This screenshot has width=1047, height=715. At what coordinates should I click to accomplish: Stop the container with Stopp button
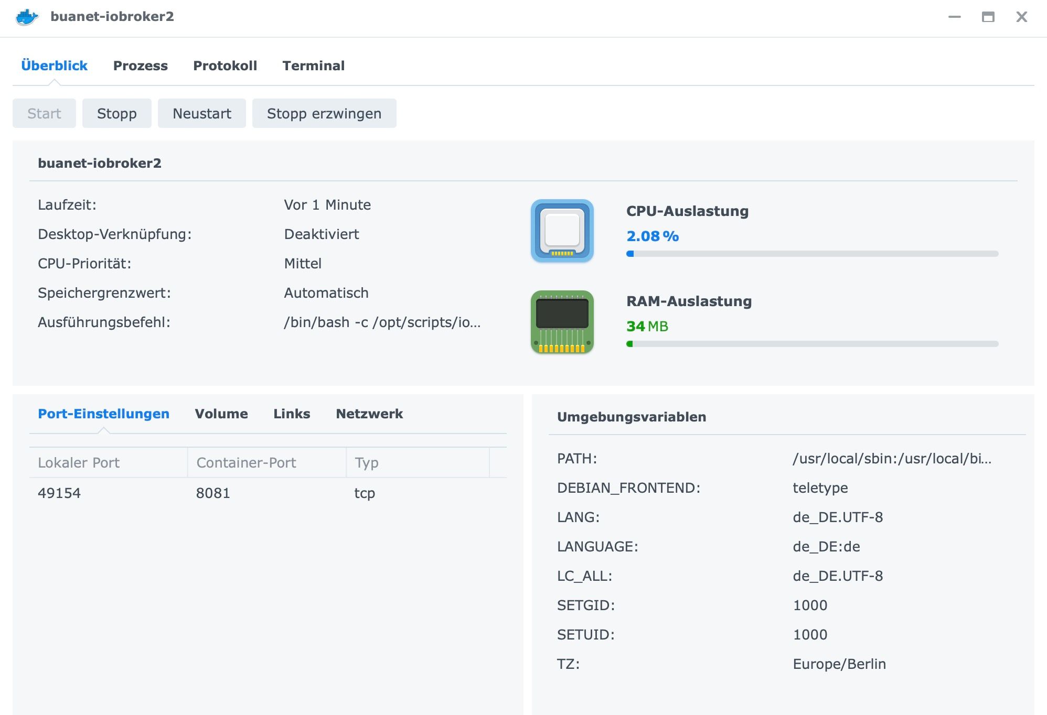tap(117, 113)
